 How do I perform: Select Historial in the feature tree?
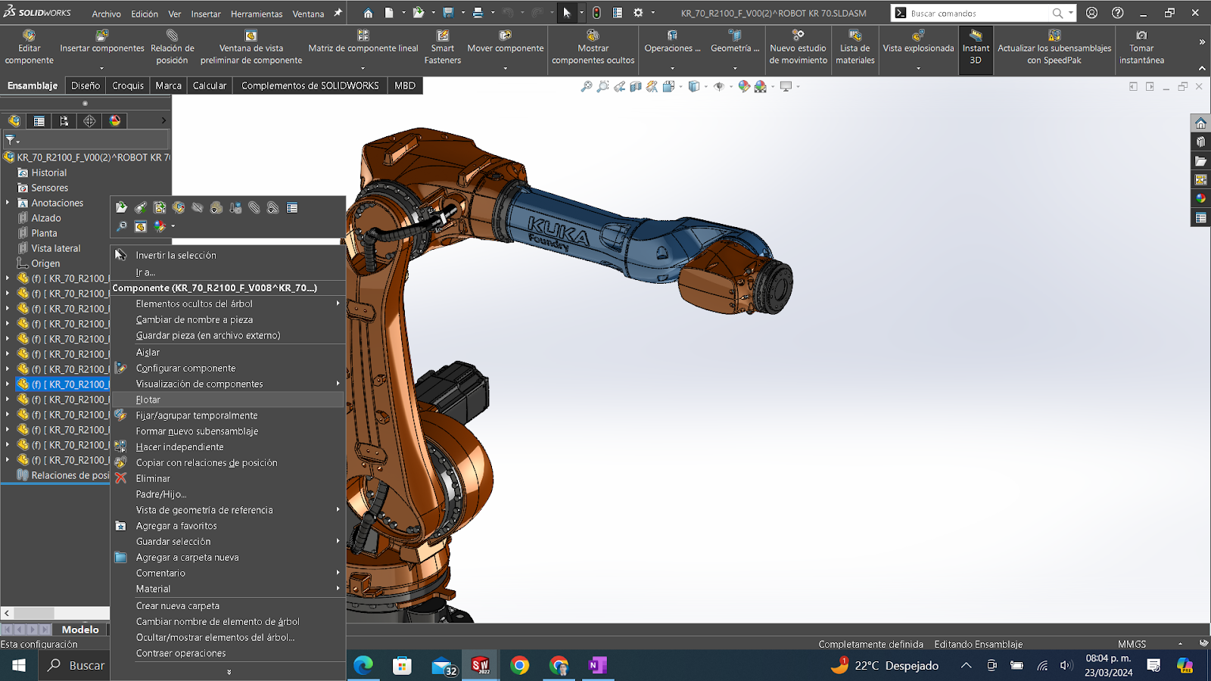49,173
